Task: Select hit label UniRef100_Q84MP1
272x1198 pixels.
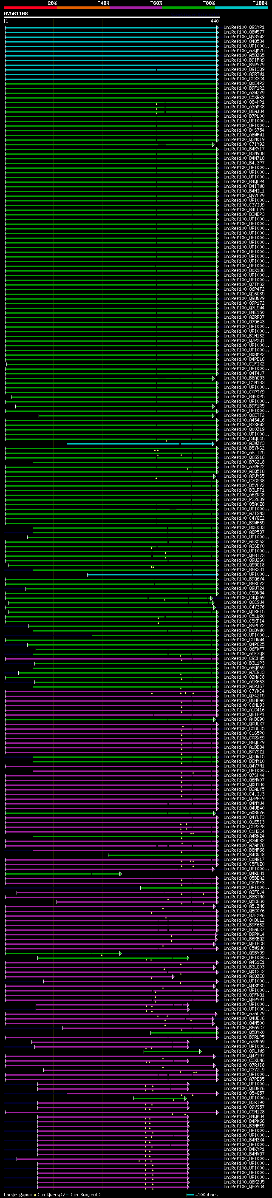Action: [244, 102]
